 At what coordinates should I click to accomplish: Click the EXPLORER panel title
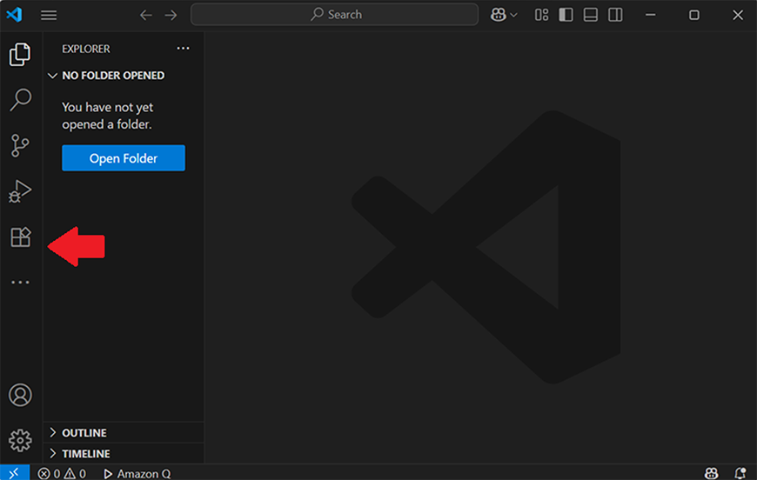click(86, 49)
